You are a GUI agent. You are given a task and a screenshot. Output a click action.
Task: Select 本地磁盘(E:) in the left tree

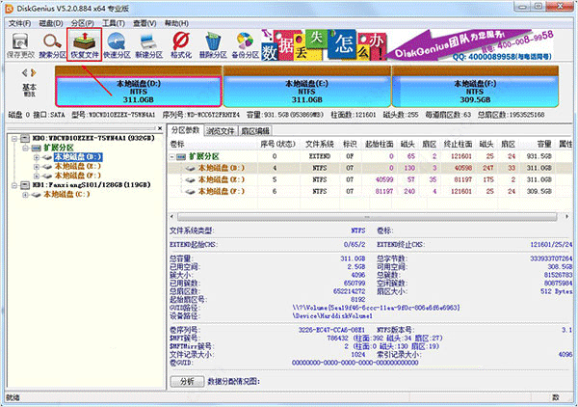[78, 167]
